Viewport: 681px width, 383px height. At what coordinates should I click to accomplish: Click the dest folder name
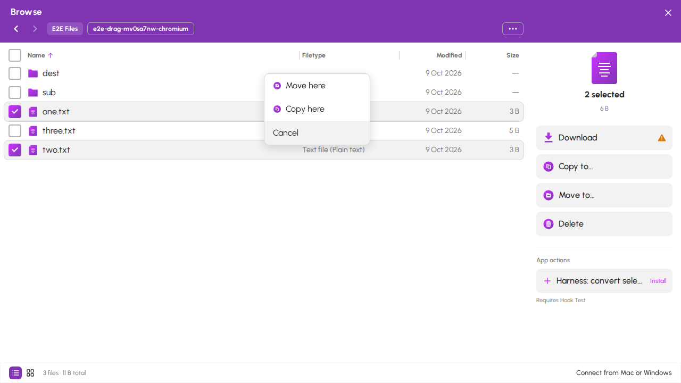pyautogui.click(x=51, y=73)
